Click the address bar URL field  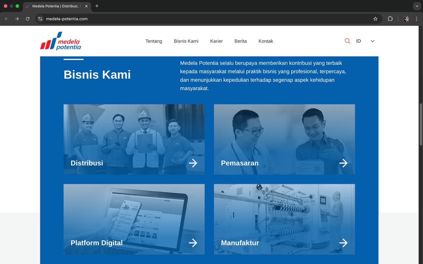(208, 19)
